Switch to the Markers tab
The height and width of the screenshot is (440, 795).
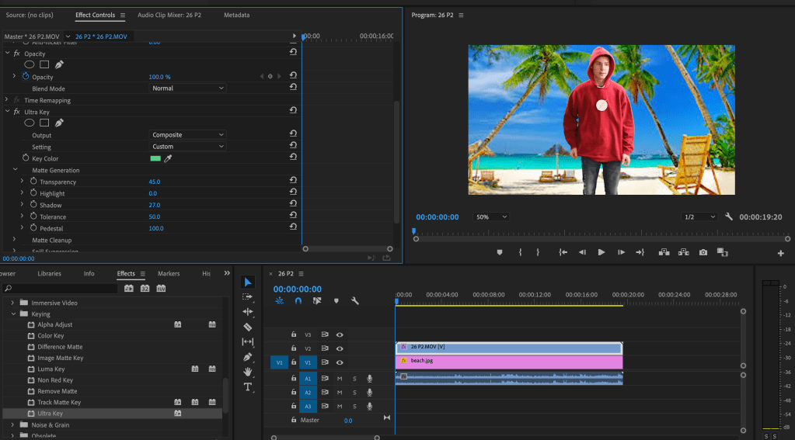point(169,273)
